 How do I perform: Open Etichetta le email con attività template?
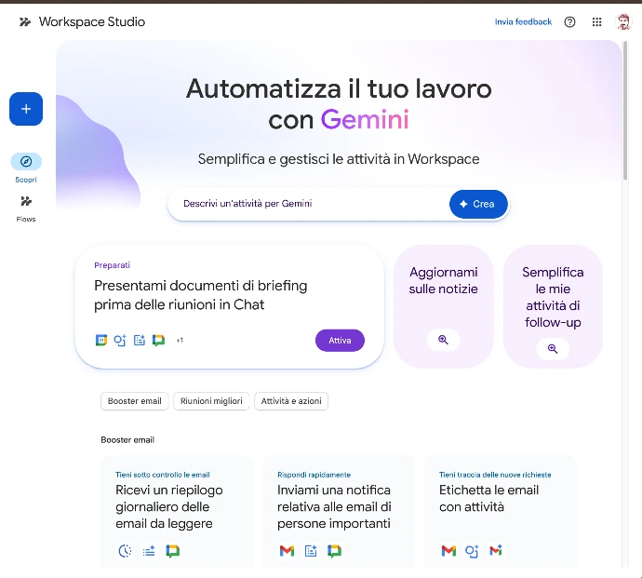pos(501,511)
